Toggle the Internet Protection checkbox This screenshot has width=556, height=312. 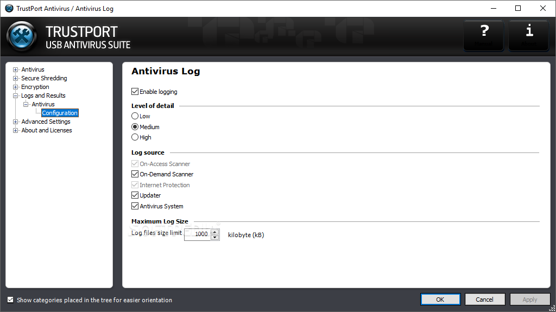point(135,184)
